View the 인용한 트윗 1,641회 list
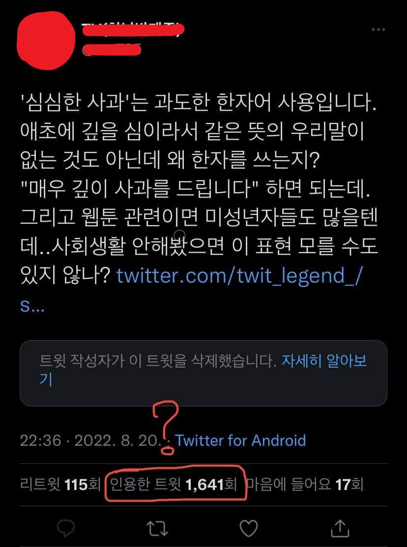 (x=174, y=484)
